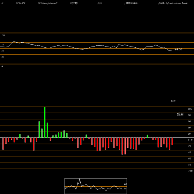
Task: Click the MBLINFRA ticker text
Action: coord(132,3)
